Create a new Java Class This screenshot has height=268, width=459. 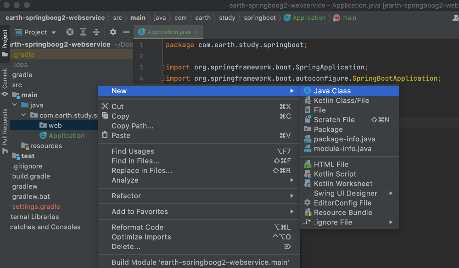click(350, 91)
